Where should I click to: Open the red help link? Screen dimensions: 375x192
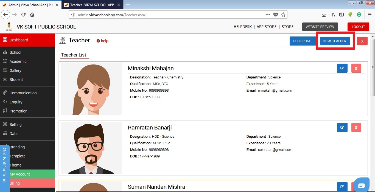point(102,41)
